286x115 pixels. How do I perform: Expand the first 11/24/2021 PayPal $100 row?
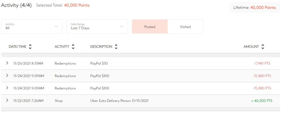tap(7, 76)
